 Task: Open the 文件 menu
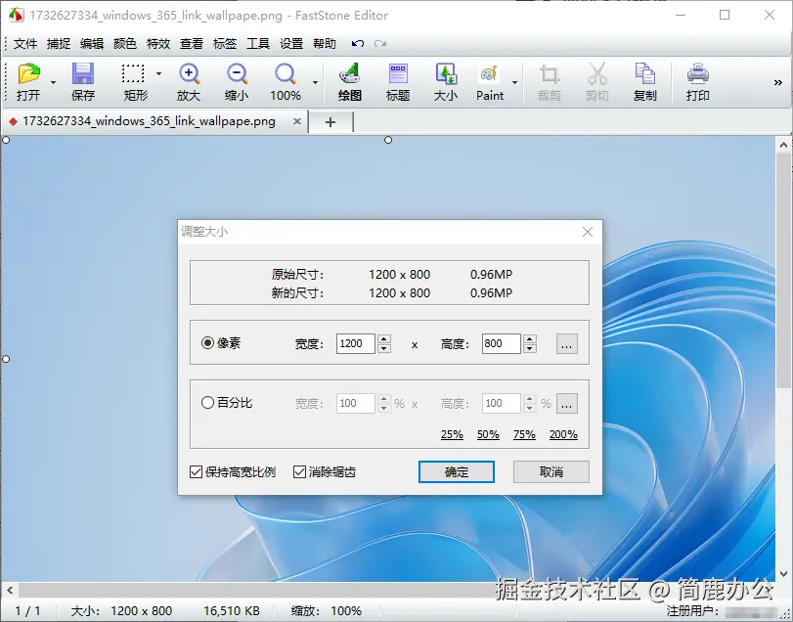[24, 44]
